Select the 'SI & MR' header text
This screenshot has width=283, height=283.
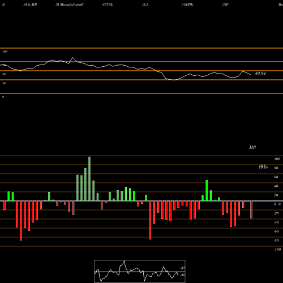[x=30, y=5]
